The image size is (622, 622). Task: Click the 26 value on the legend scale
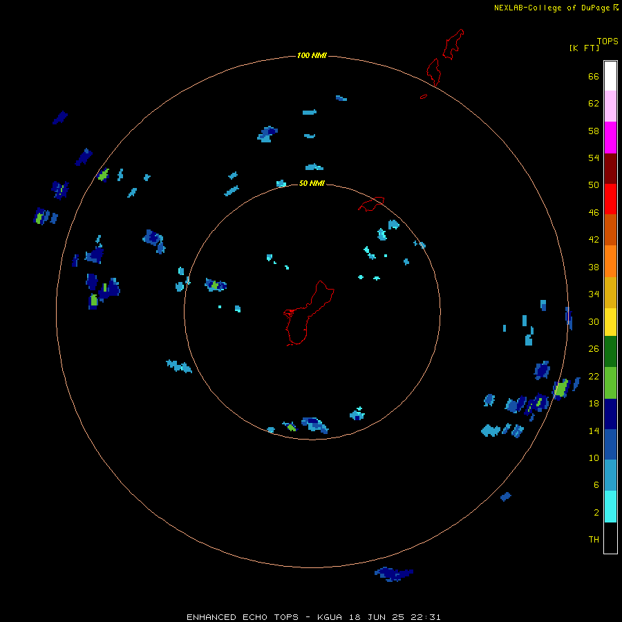click(594, 349)
